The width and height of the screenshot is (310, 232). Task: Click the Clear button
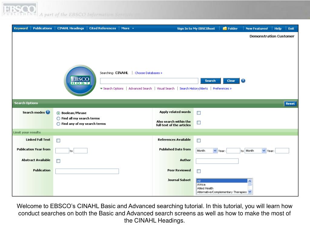pos(231,81)
